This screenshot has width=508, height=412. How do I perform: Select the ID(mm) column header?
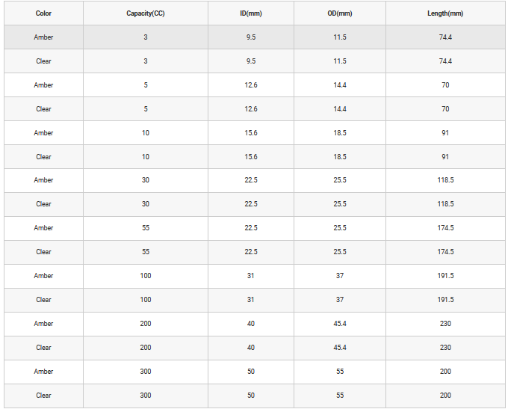(251, 13)
